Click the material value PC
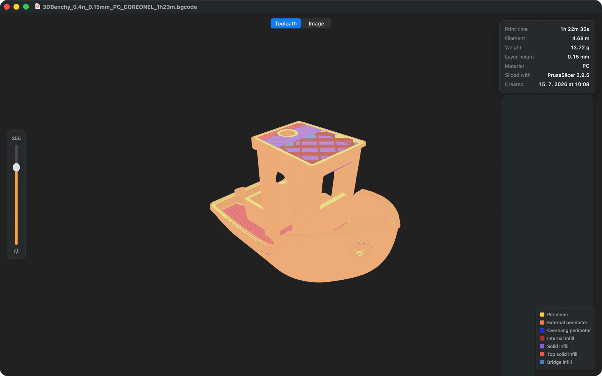602x376 pixels. coord(586,66)
